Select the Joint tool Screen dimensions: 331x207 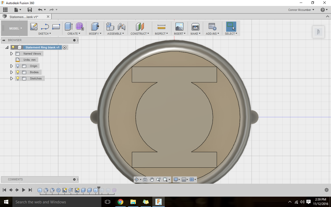(x=122, y=26)
